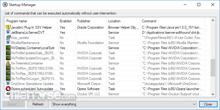Click the vertical scrollbar thumb

point(213,68)
